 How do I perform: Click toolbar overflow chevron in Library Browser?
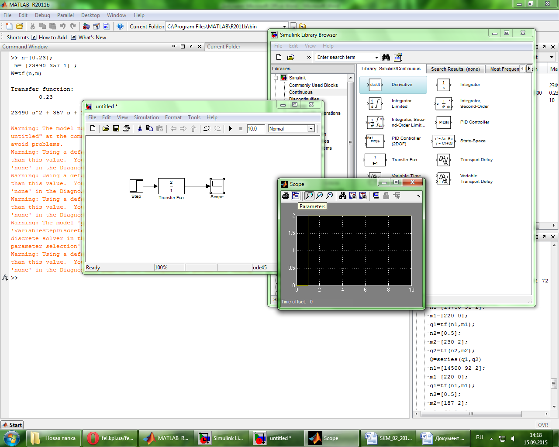click(x=309, y=57)
